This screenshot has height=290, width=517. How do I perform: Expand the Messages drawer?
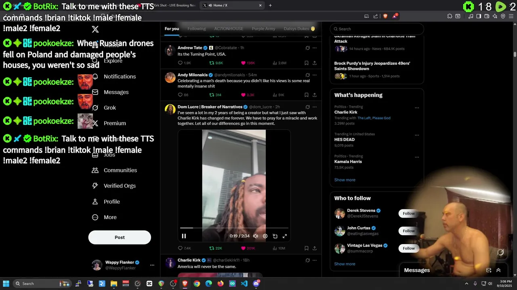tap(498, 270)
